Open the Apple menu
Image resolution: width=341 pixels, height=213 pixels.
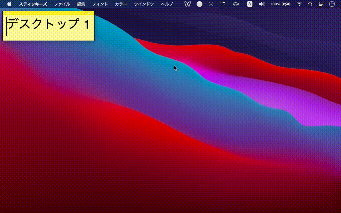[9, 4]
